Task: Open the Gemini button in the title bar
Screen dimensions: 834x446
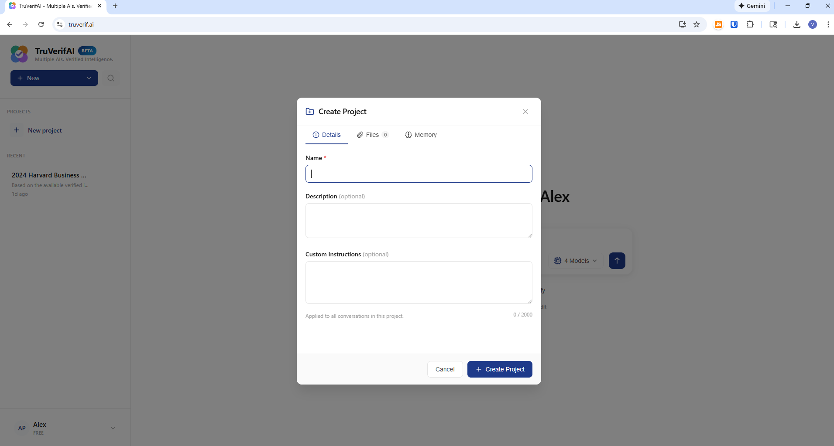Action: (753, 6)
